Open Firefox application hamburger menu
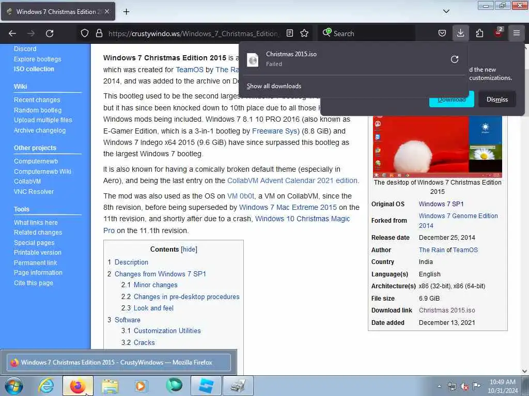Screen dimensions: 529x396 [517, 33]
